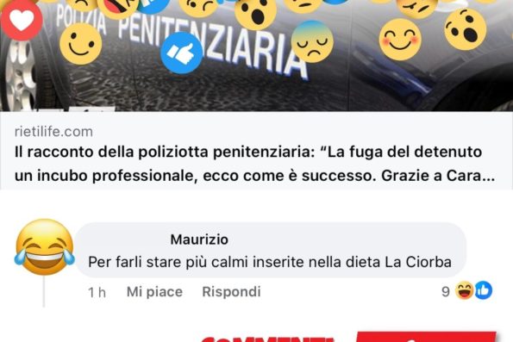513x342 pixels.
Task: Click the simple smiley face emoji
Action: click(x=80, y=44)
